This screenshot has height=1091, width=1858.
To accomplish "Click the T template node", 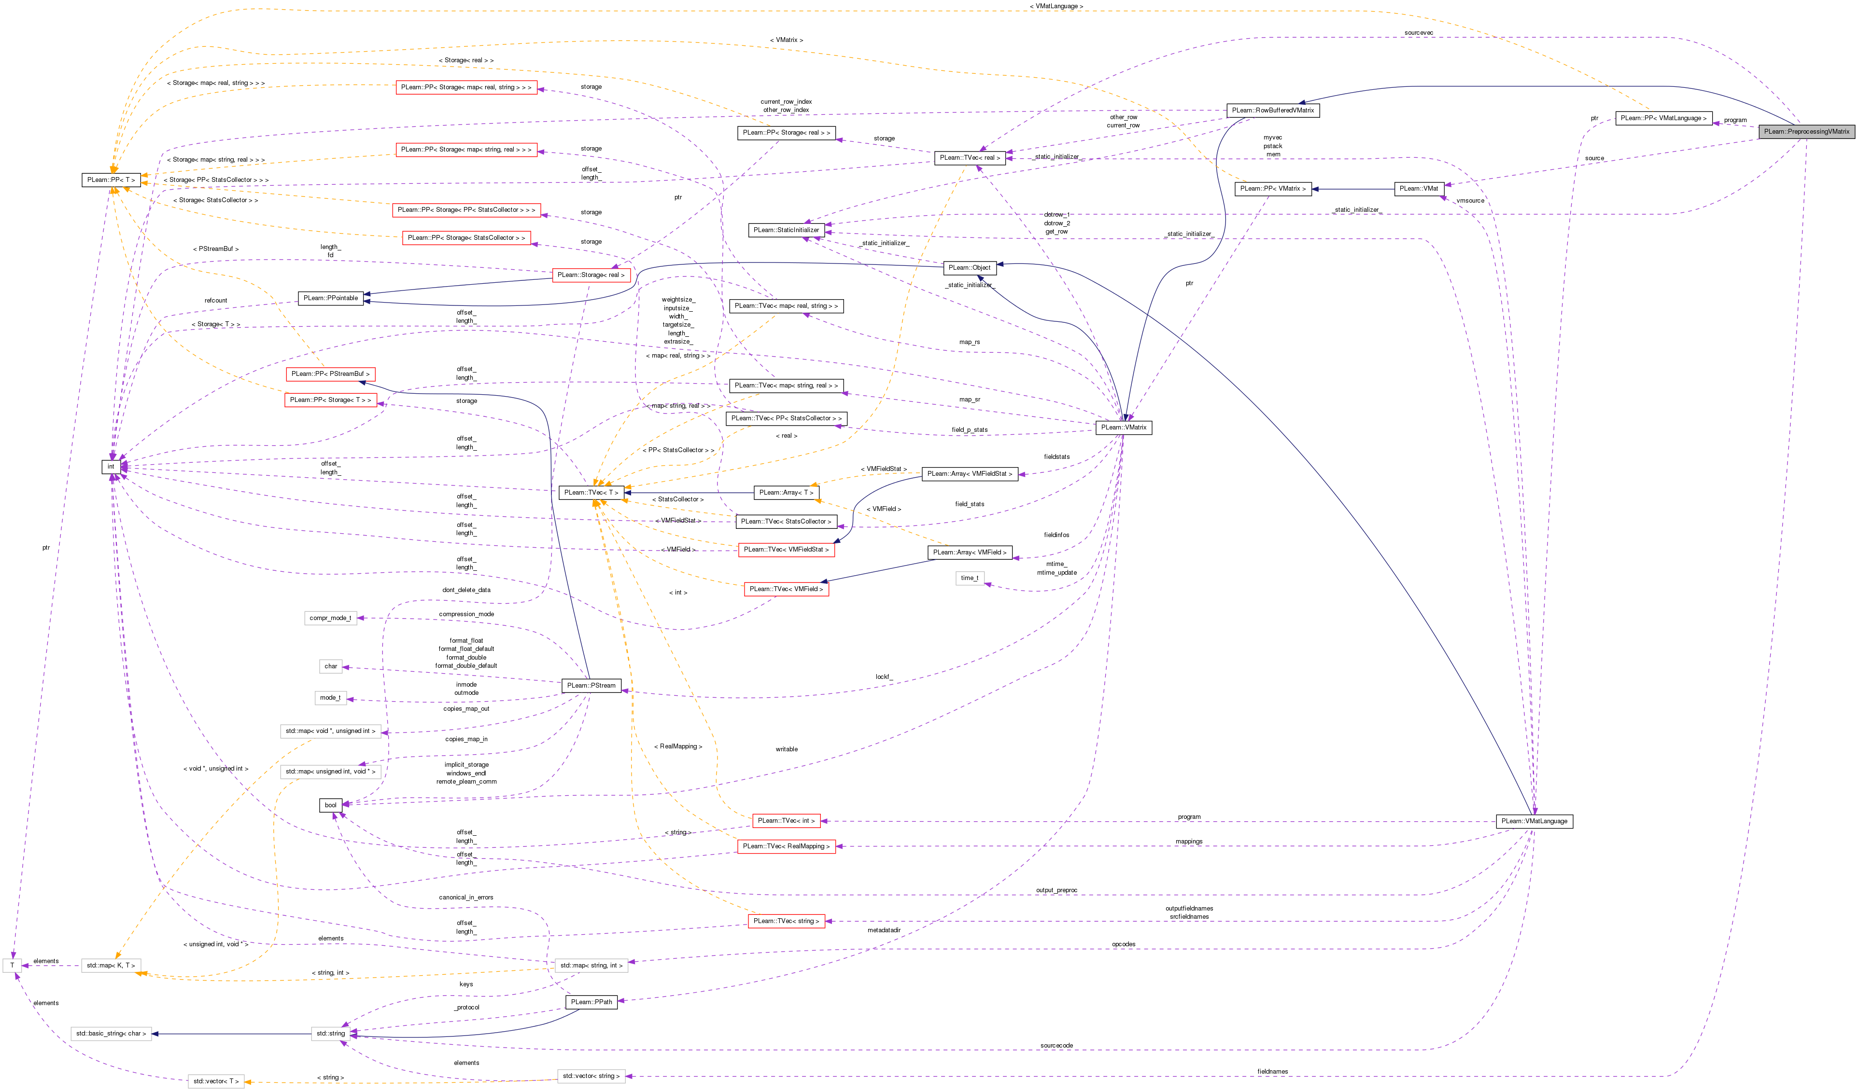I will [12, 966].
